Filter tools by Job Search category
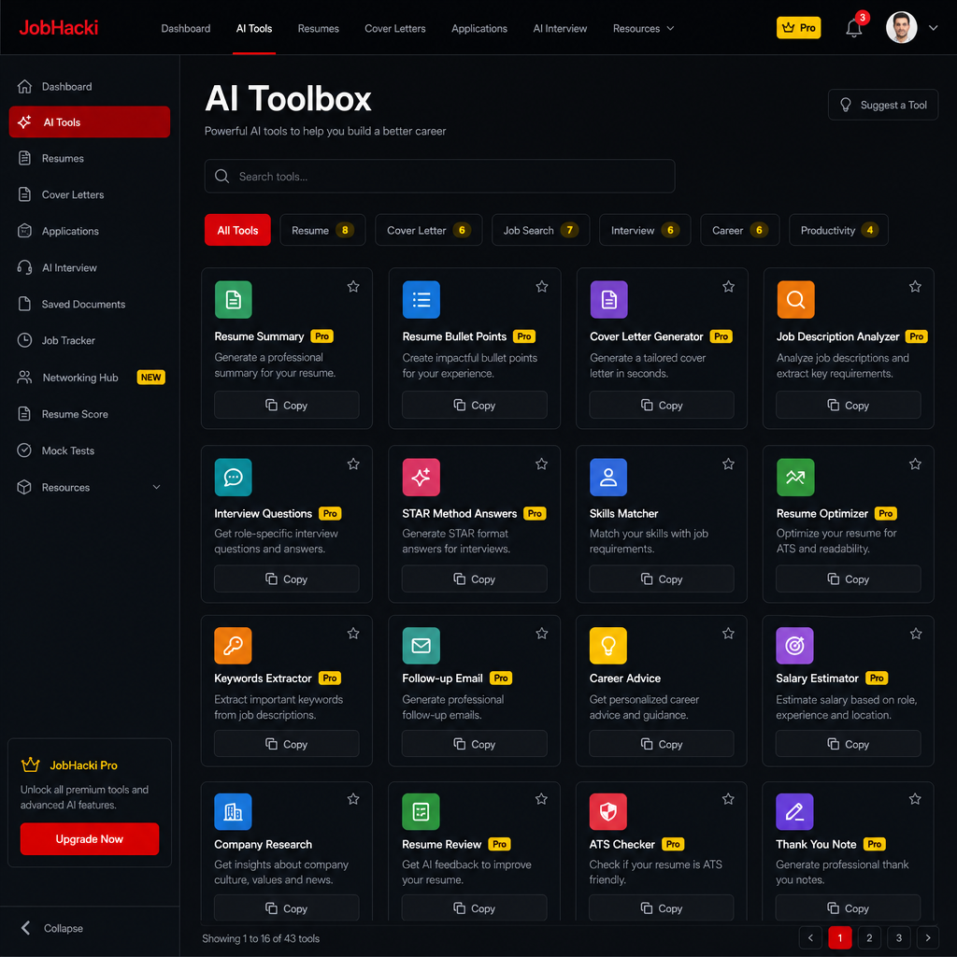Screen dimensions: 957x957 click(540, 230)
